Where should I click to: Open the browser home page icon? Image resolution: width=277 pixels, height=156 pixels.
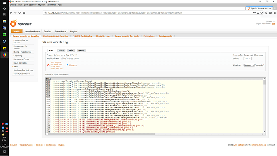(24, 13)
